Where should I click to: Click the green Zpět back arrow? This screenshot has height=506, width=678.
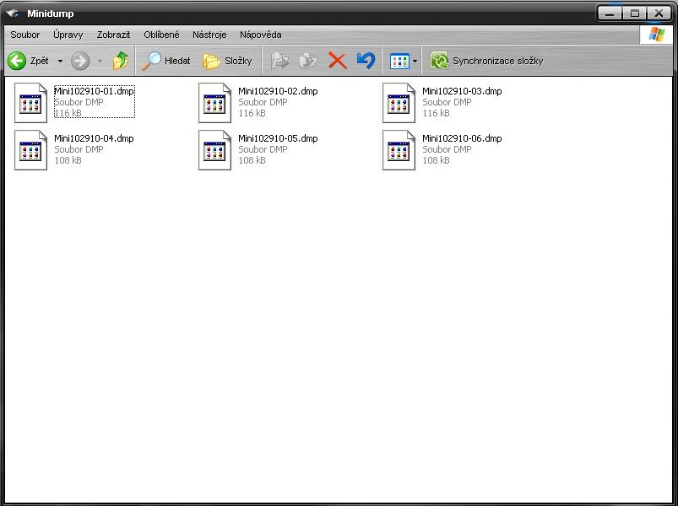click(x=17, y=61)
